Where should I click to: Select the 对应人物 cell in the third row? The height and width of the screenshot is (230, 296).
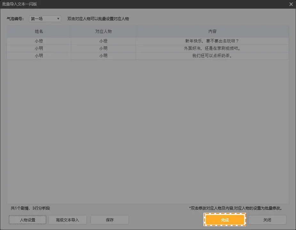coord(103,56)
